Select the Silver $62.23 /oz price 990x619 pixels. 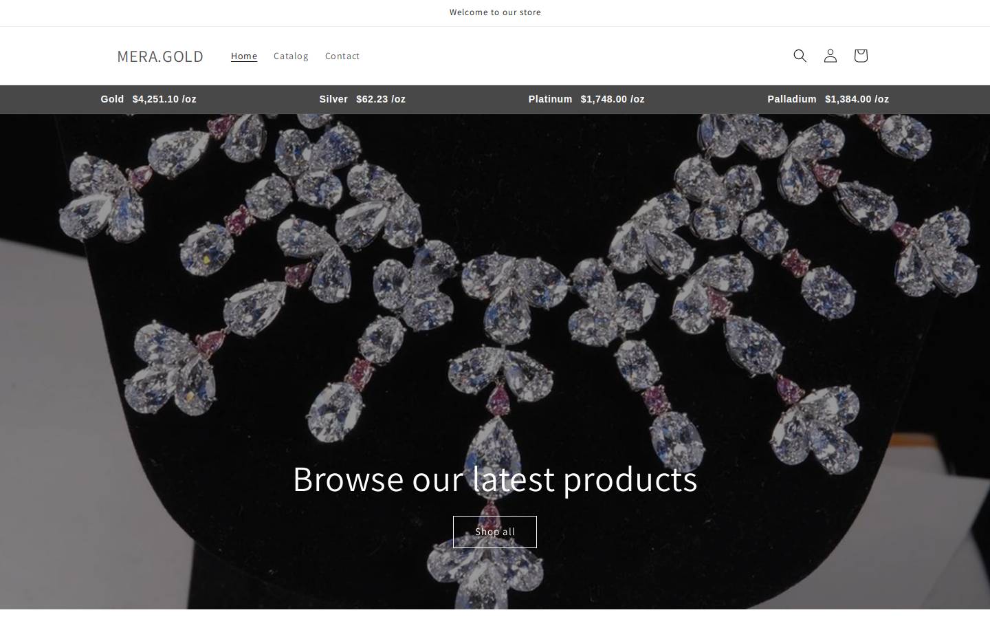point(362,99)
